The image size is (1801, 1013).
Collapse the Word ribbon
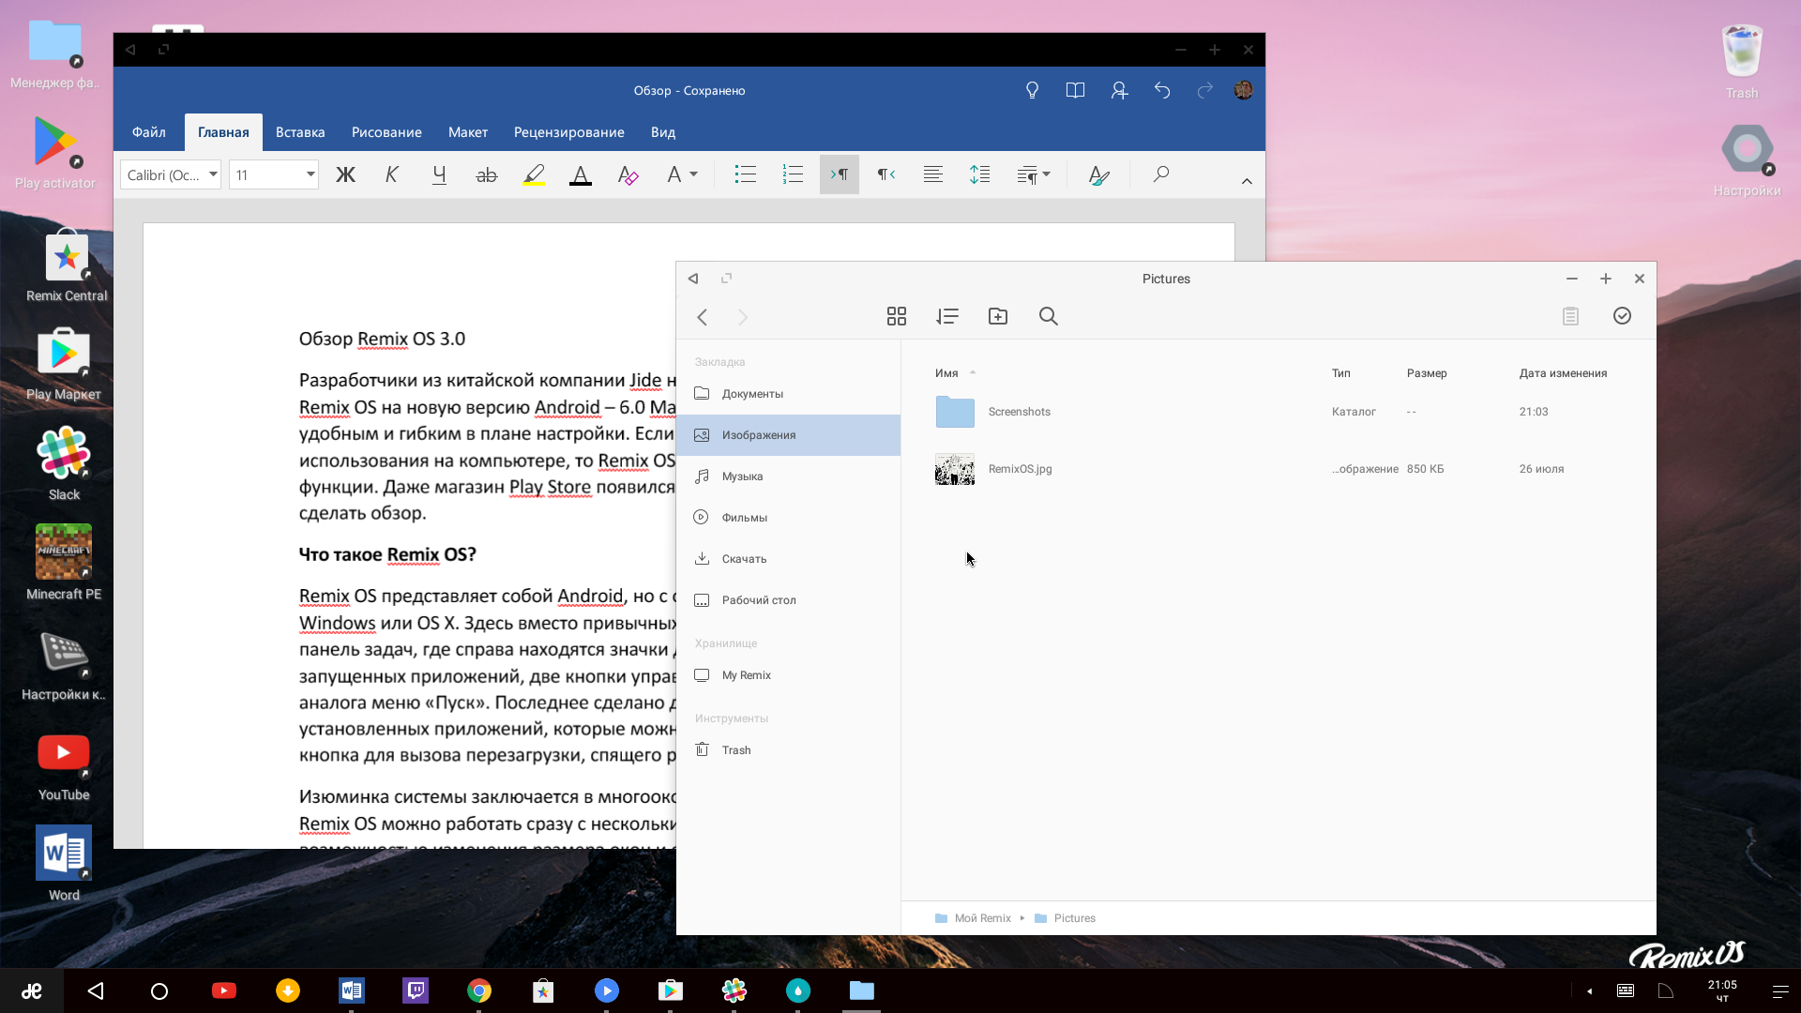1247,181
